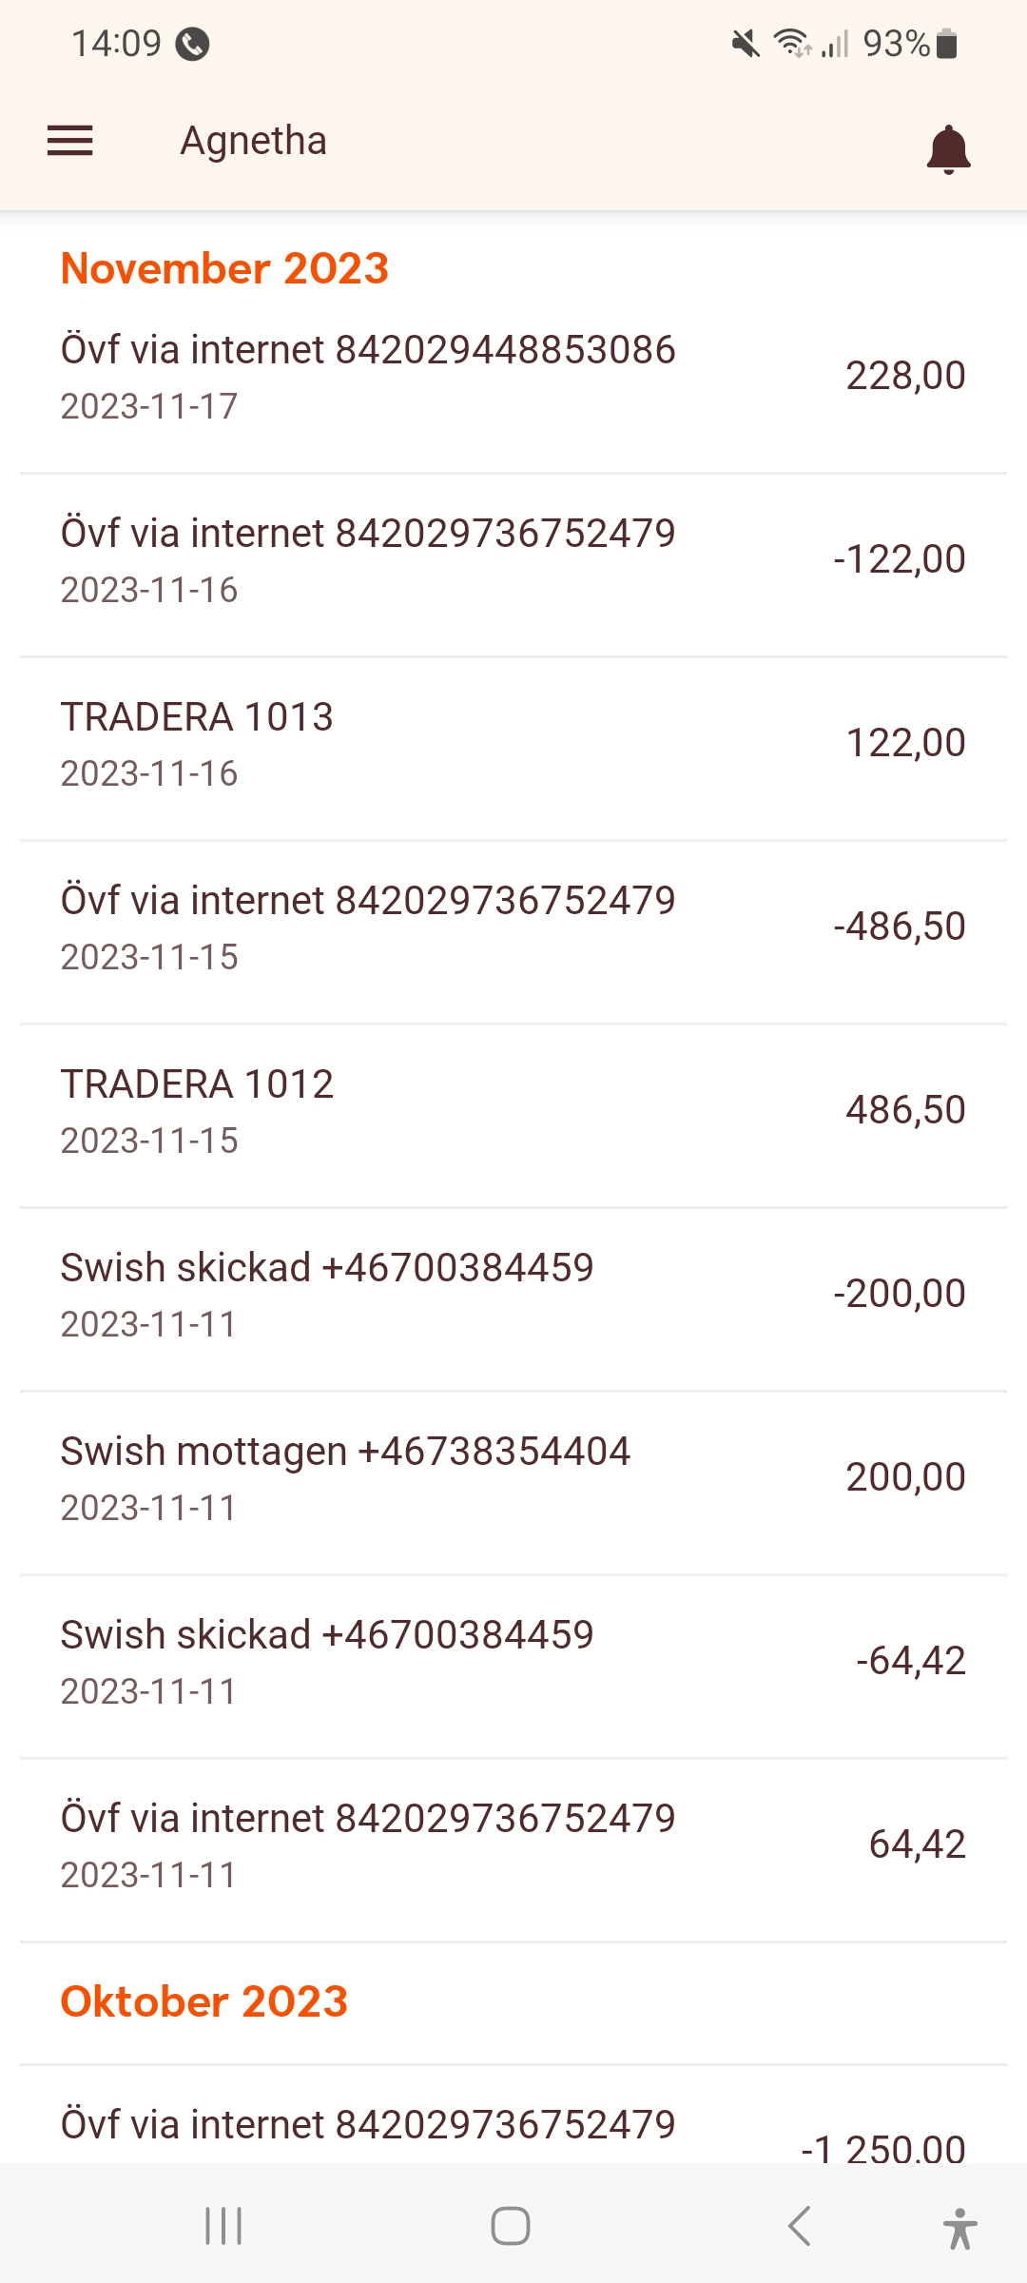This screenshot has height=2283, width=1027.
Task: Open the 64,42 internet transfer entry
Action: click(x=513, y=1845)
